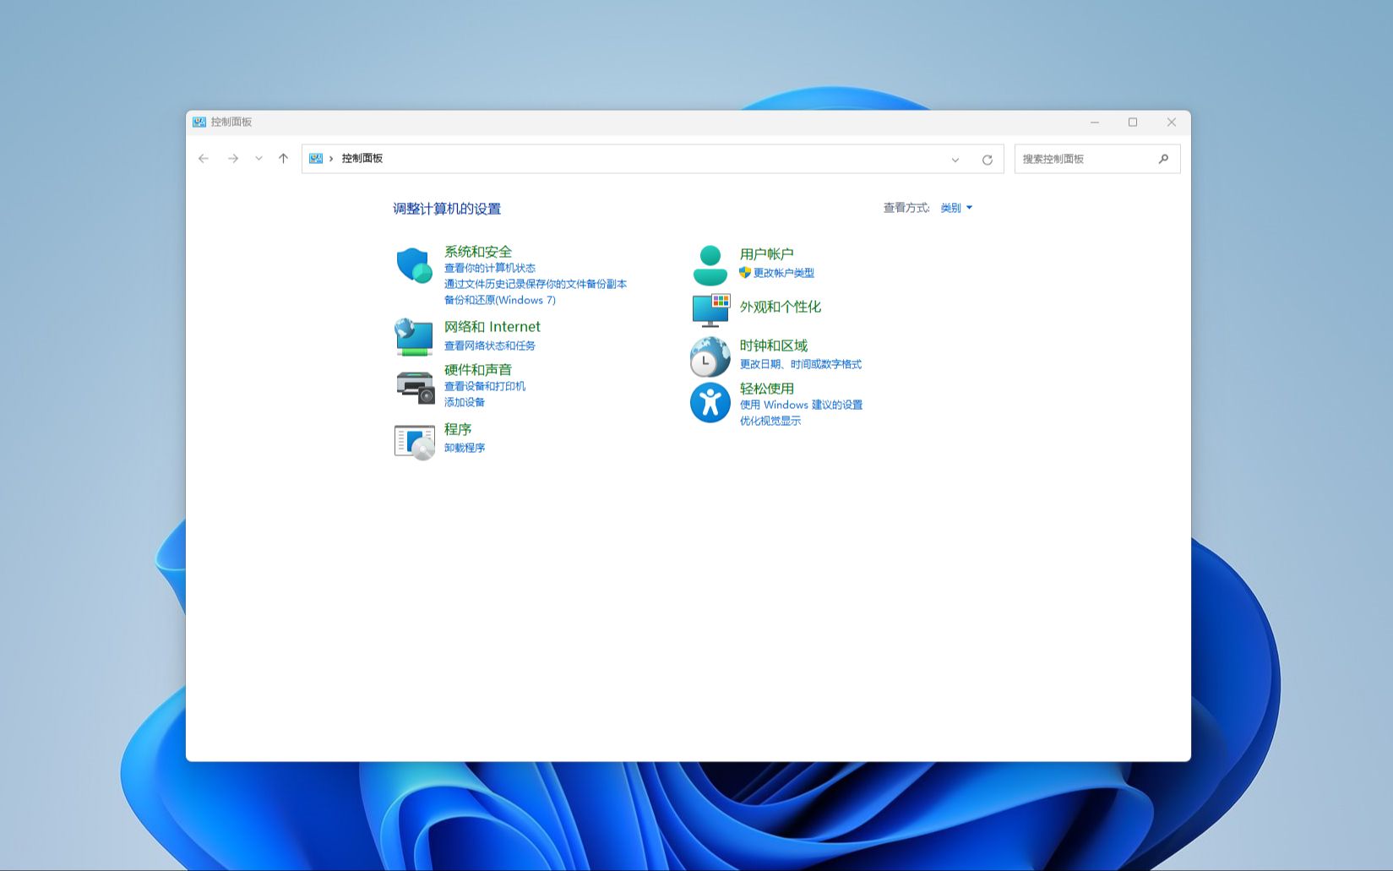Refresh the control panel view
1393x871 pixels.
pos(987,160)
